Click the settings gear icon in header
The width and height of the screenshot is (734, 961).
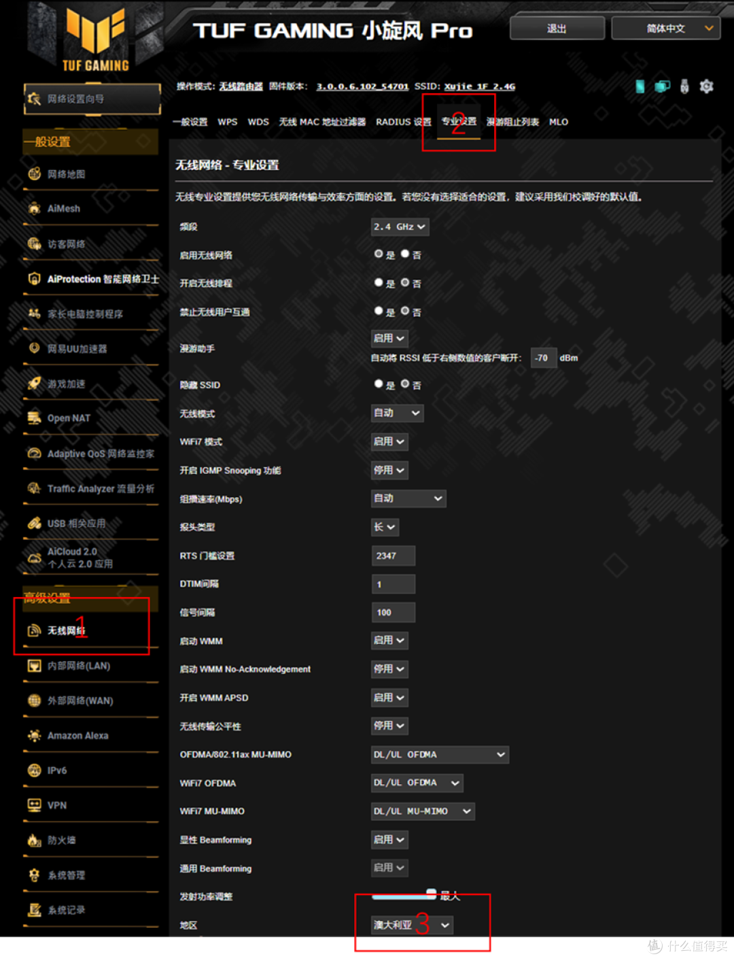(707, 86)
